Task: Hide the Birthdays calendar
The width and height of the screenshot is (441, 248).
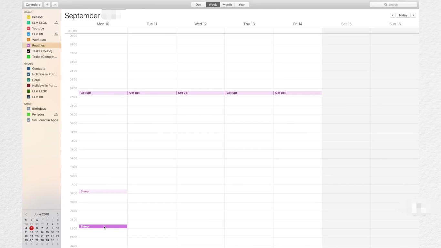Action: 28,109
